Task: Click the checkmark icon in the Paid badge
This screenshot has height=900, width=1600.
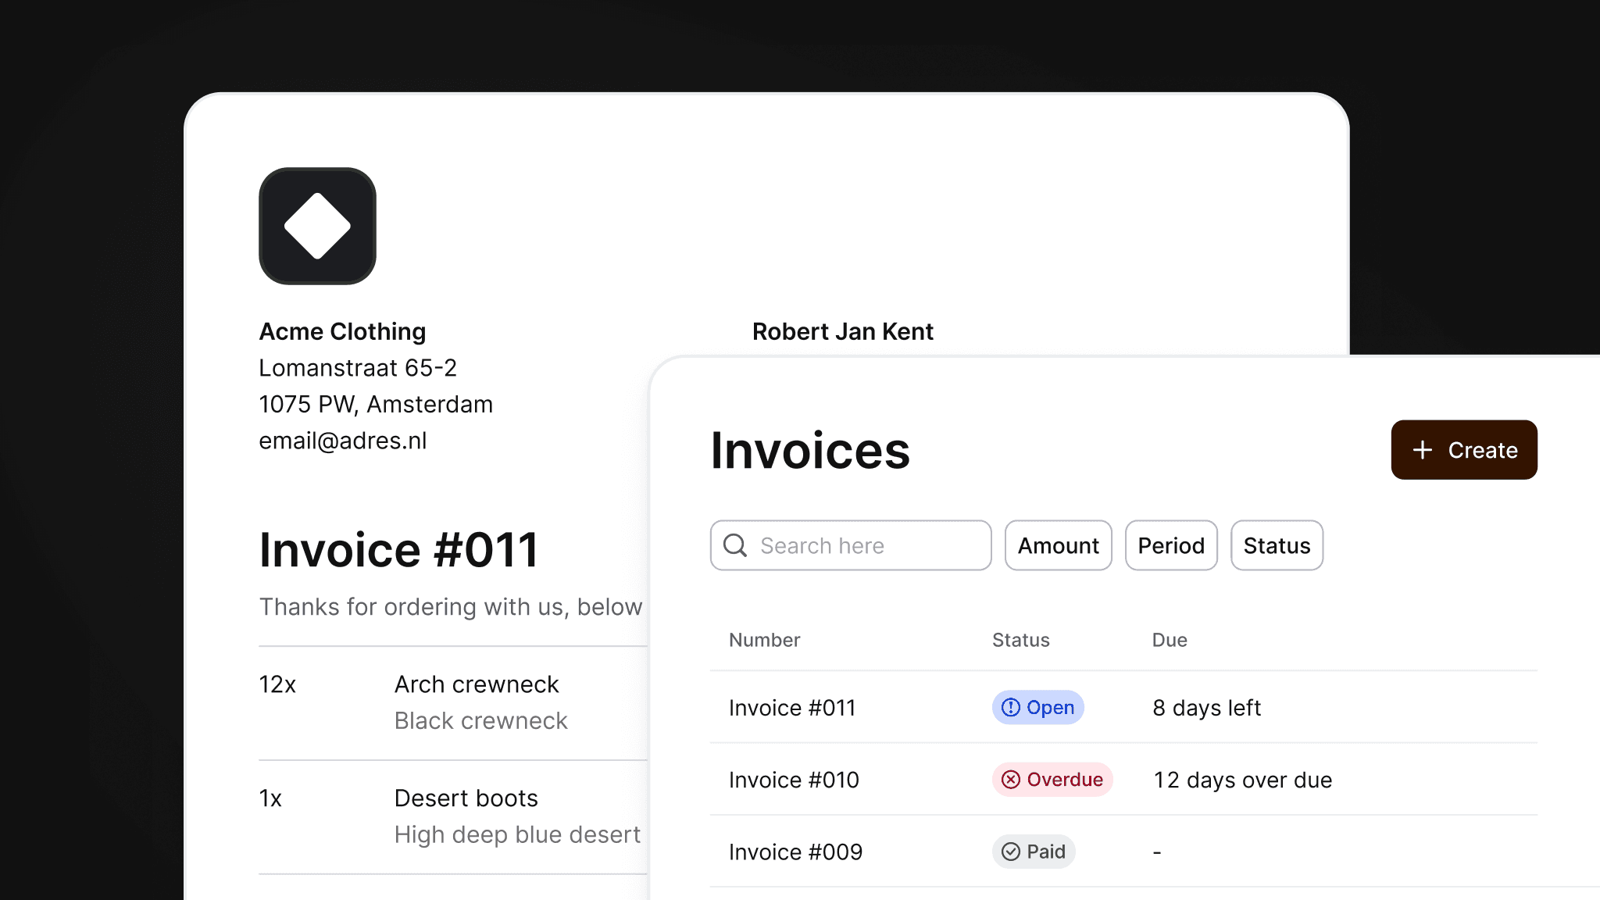Action: [x=1009, y=852]
